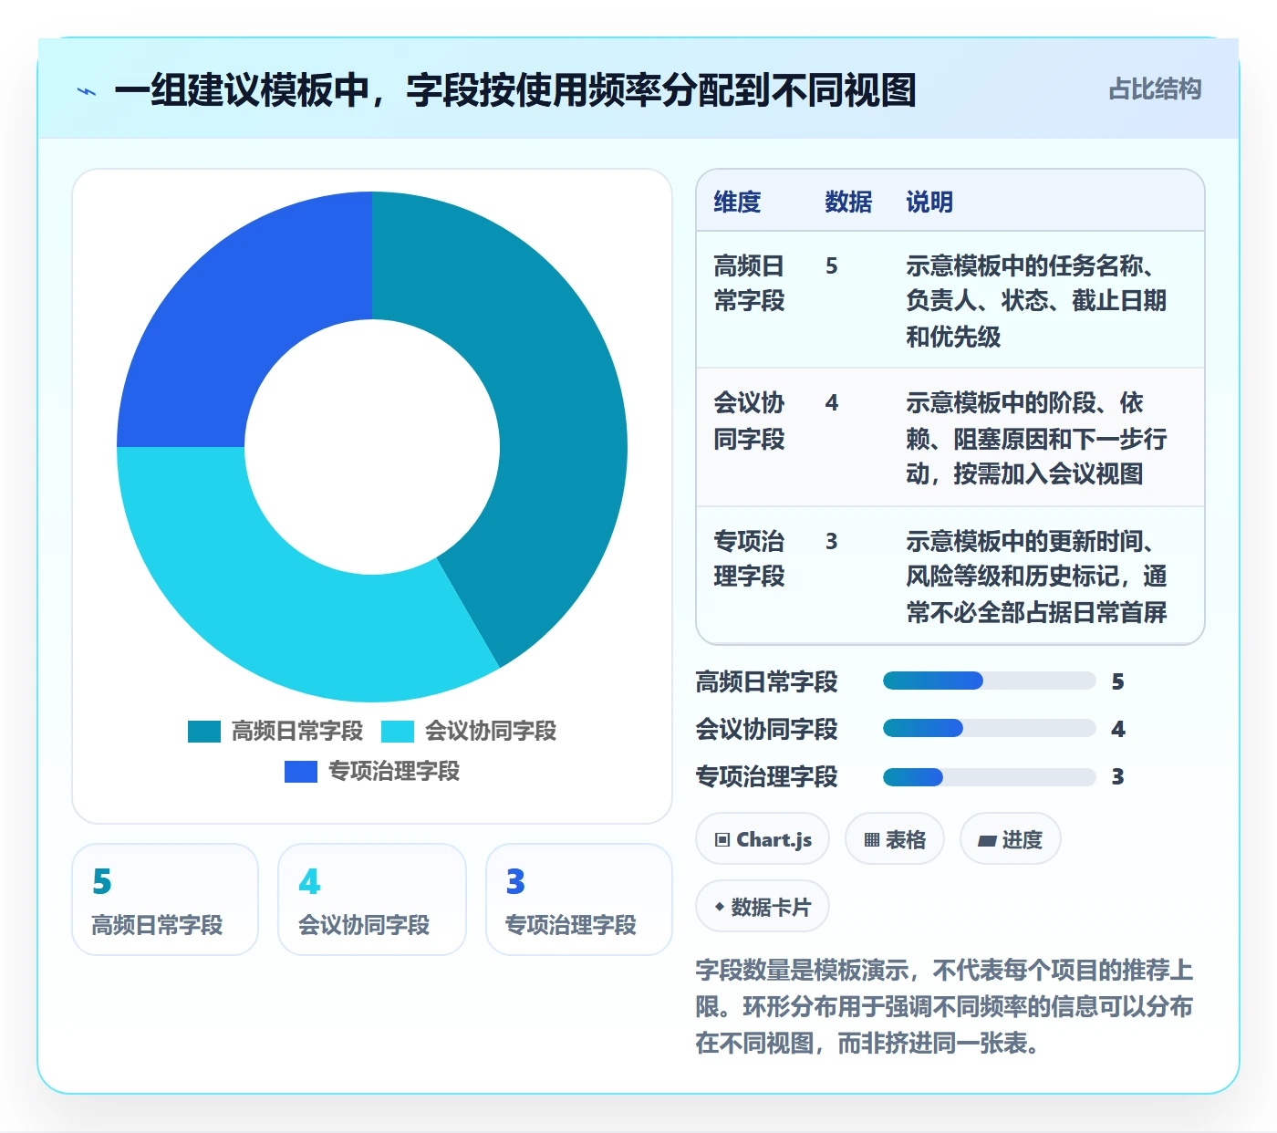Click the footnote paragraph starting 字段数量是模板演示
Image resolution: width=1277 pixels, height=1133 pixels.
[944, 1006]
